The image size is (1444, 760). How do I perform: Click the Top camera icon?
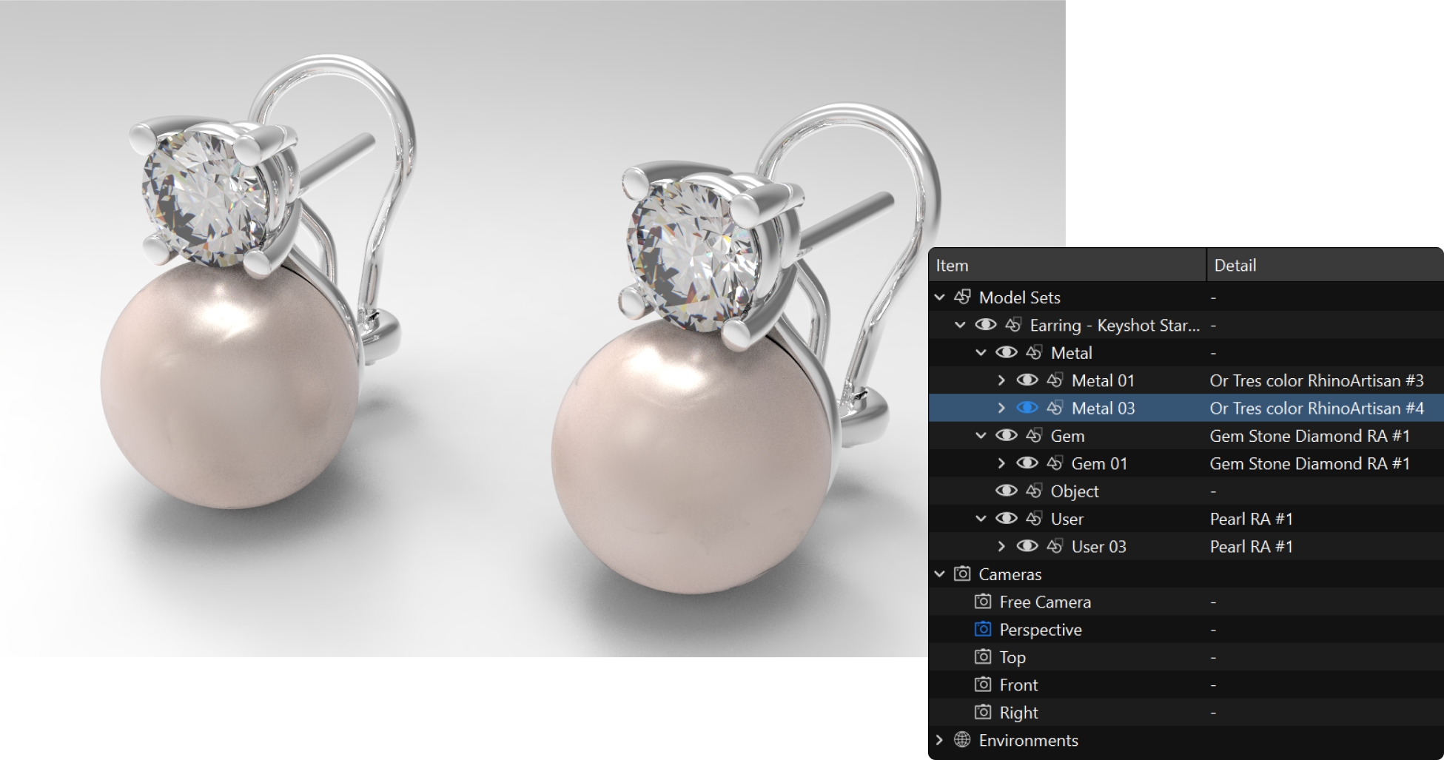[x=982, y=656]
